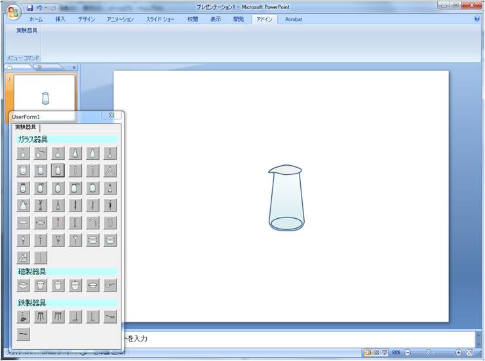Insert the selected beaker icon in glassware row two
The image size is (485, 361).
click(58, 170)
